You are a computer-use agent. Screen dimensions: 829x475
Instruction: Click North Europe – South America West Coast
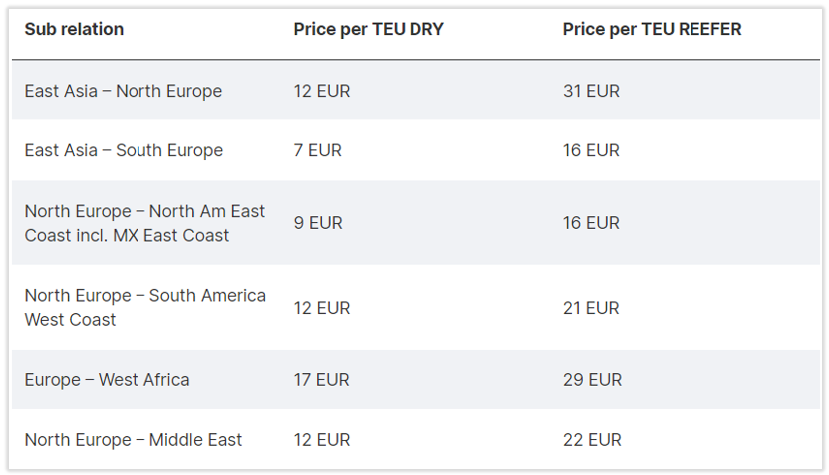click(144, 308)
